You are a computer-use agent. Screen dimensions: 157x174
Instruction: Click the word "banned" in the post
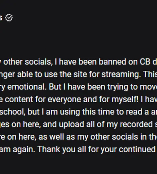112,62
